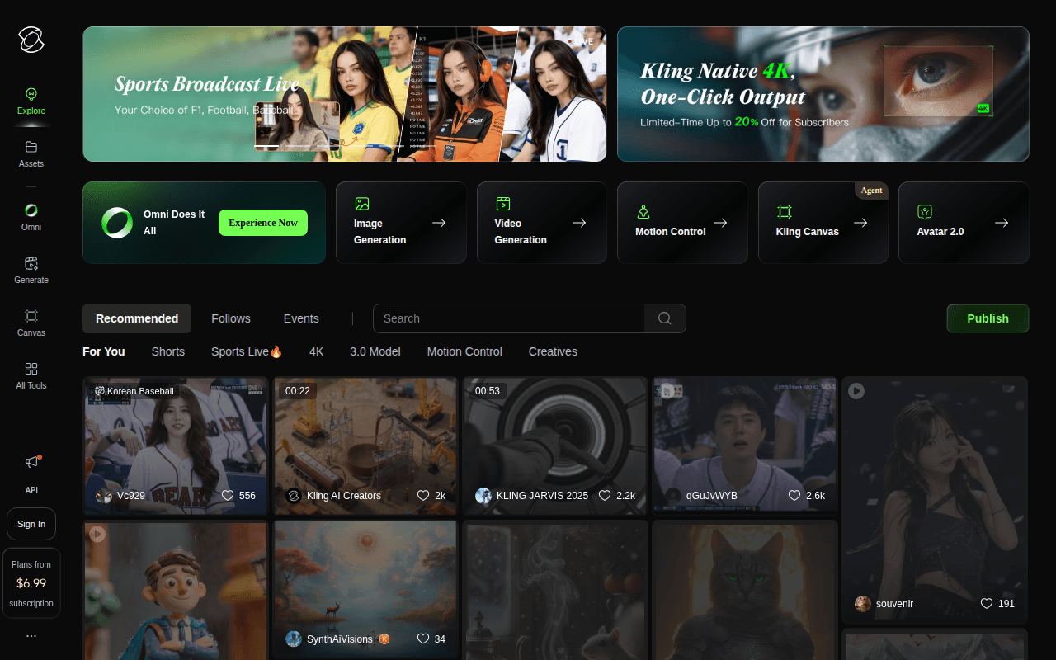Click the search magnifier icon
The image size is (1056, 660).
pos(664,318)
